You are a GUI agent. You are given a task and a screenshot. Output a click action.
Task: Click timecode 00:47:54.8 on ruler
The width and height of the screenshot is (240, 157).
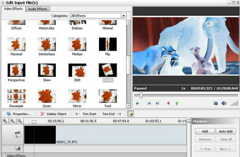click(x=121, y=121)
